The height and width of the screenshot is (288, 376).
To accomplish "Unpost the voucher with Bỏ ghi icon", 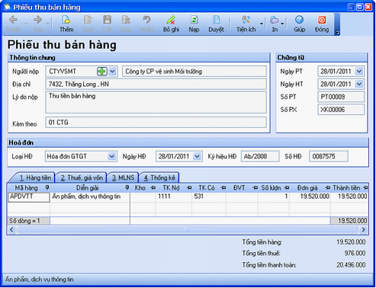I will (x=171, y=20).
